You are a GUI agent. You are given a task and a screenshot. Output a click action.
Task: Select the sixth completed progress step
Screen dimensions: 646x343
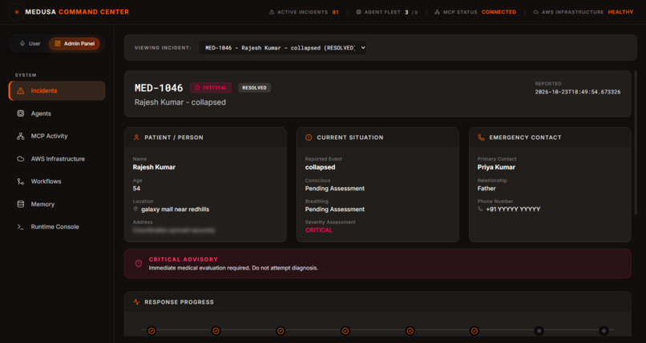click(474, 331)
